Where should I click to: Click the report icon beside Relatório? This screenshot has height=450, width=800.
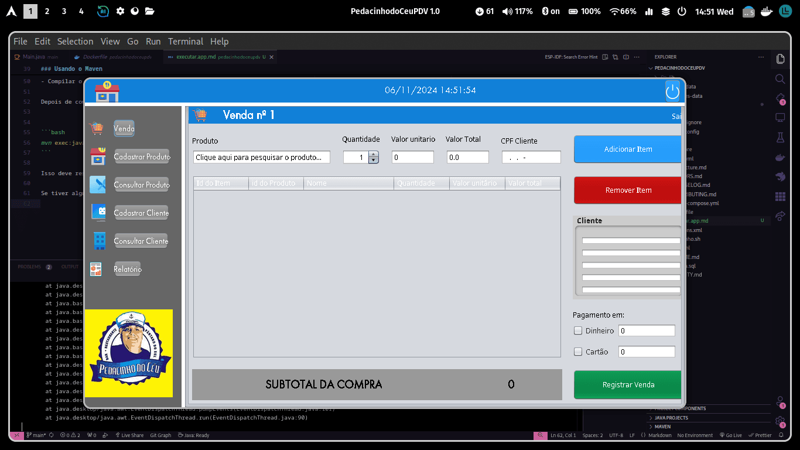pyautogui.click(x=95, y=269)
